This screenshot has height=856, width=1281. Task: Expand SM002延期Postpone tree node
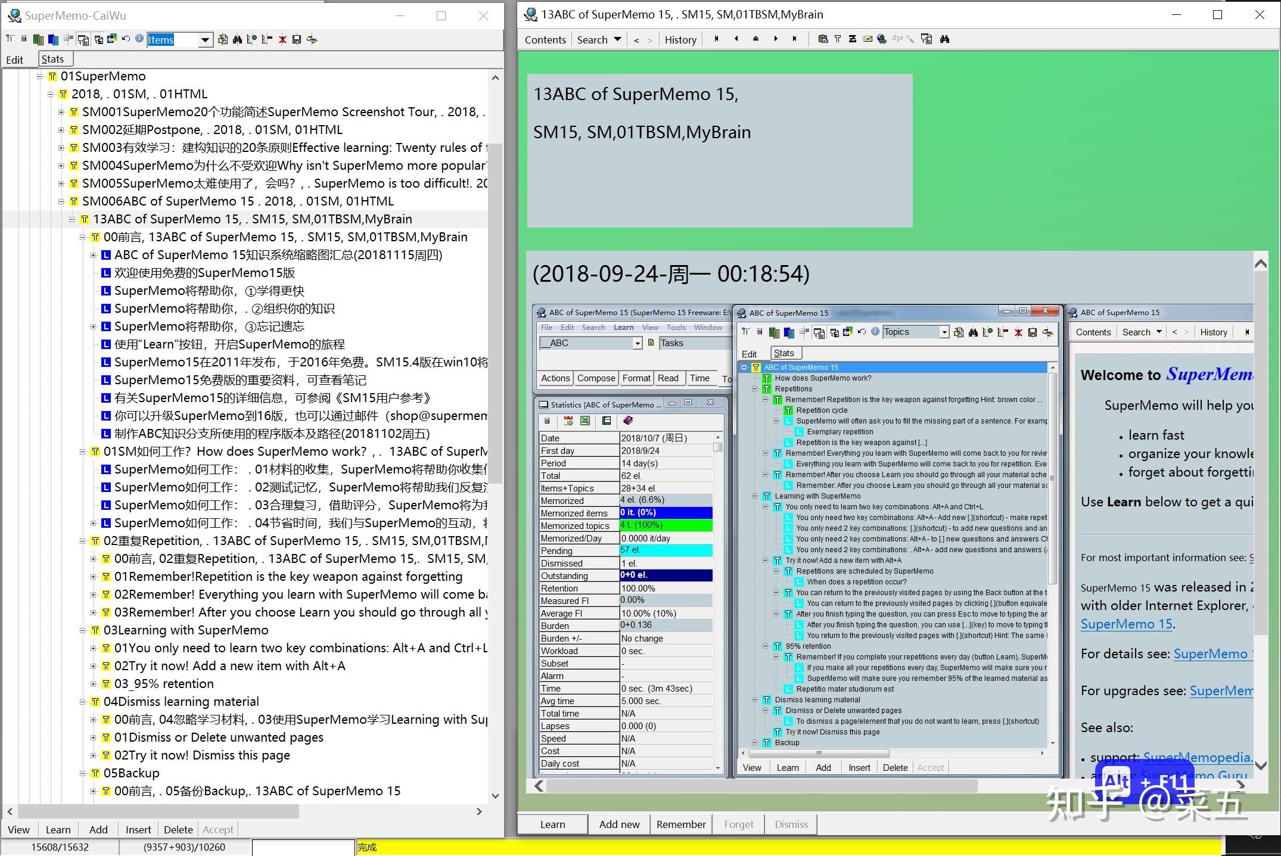(x=61, y=130)
